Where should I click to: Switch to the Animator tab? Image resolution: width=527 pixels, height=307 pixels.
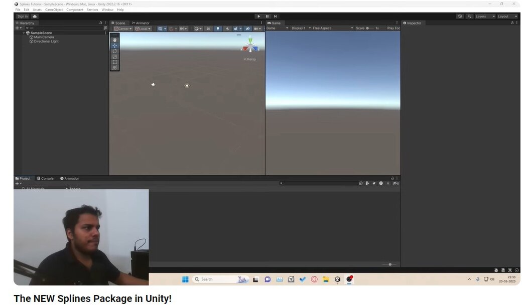141,23
